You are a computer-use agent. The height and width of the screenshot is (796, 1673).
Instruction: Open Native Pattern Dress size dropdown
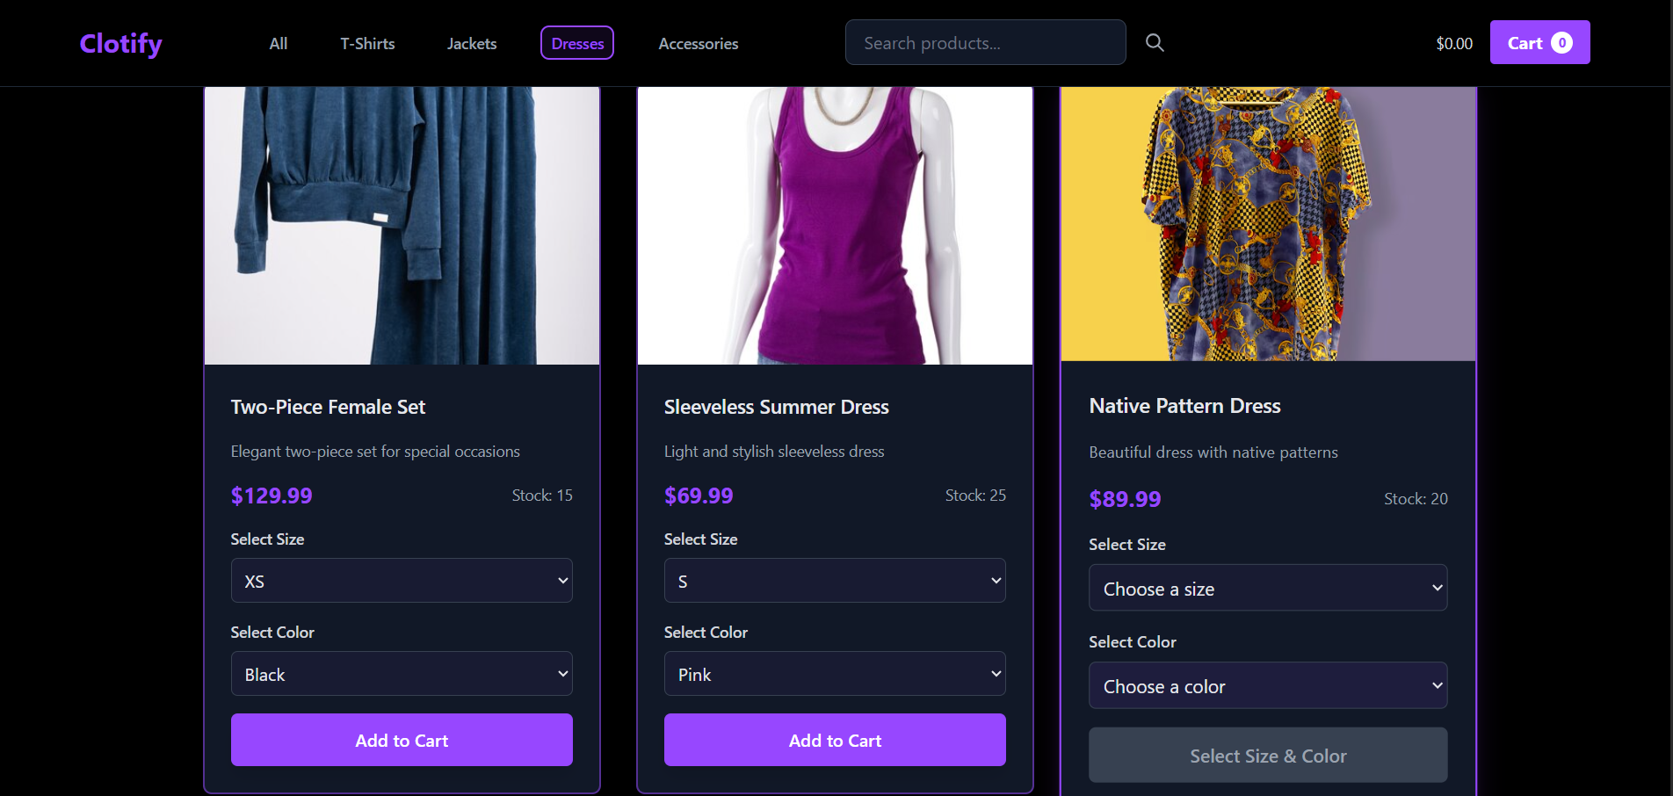pyautogui.click(x=1268, y=588)
